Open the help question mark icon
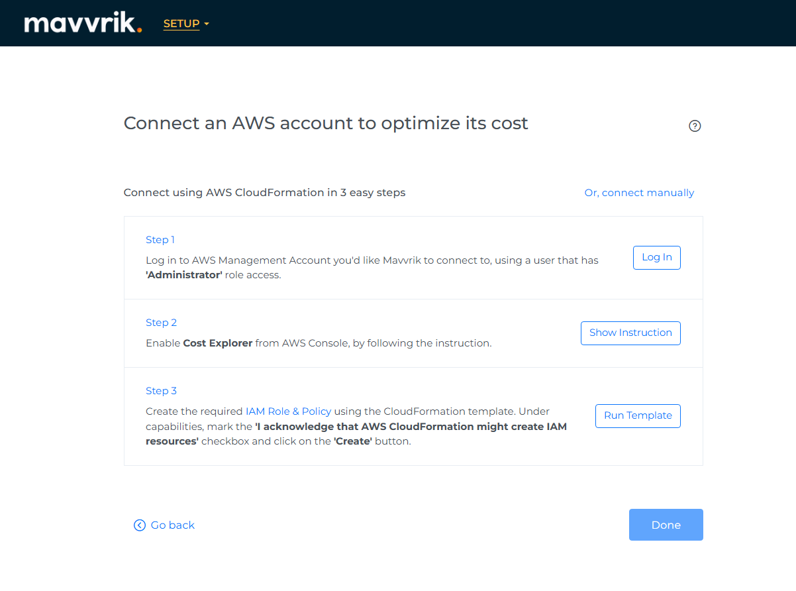Viewport: 796px width, 591px height. [x=695, y=126]
